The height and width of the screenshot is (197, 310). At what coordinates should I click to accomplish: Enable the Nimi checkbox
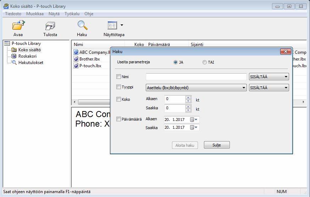(118, 76)
